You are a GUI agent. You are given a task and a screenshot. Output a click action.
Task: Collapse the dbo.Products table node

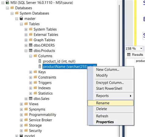(x=26, y=51)
